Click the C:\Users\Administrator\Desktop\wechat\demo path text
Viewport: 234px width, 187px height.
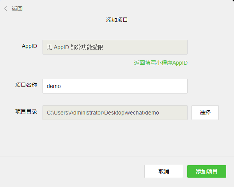point(103,113)
